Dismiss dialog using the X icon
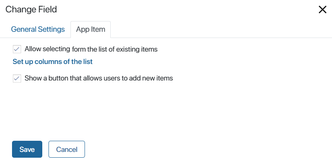Screen dimensions: 332x161 (x=322, y=10)
